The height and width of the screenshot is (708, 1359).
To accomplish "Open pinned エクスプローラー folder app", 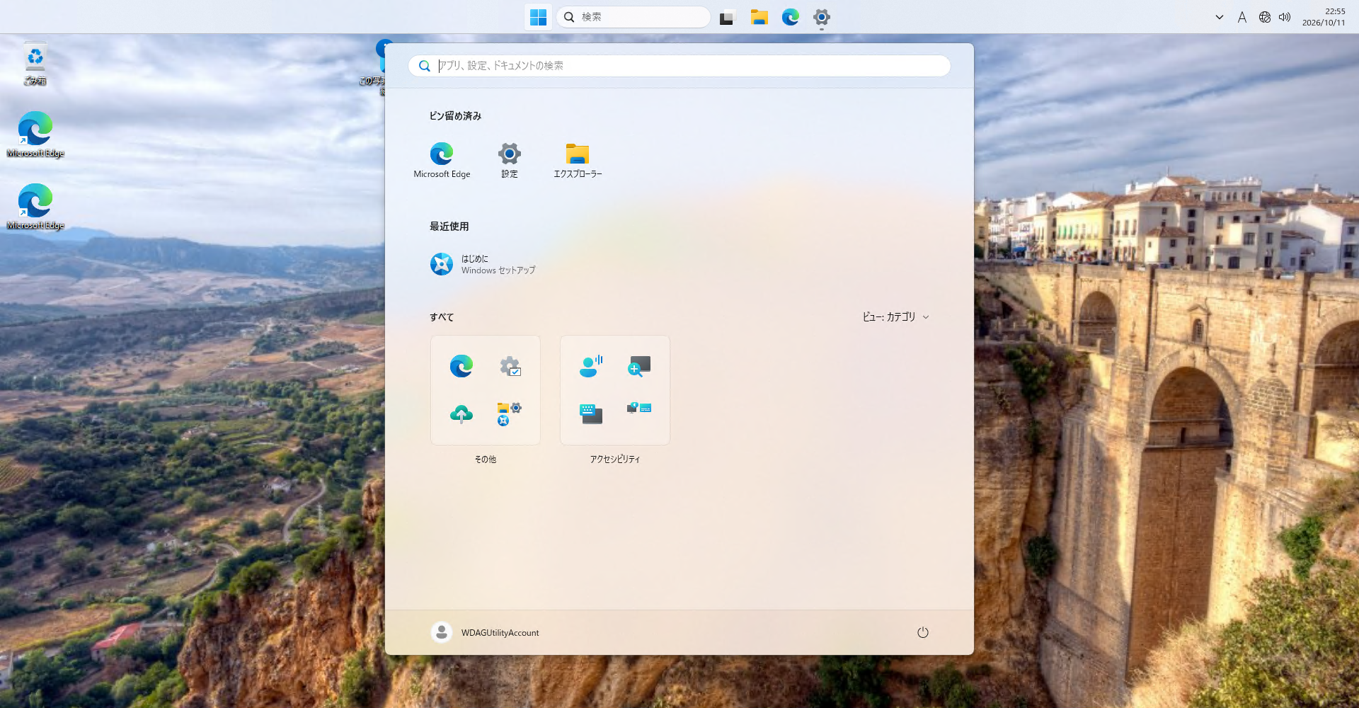I will point(578,161).
